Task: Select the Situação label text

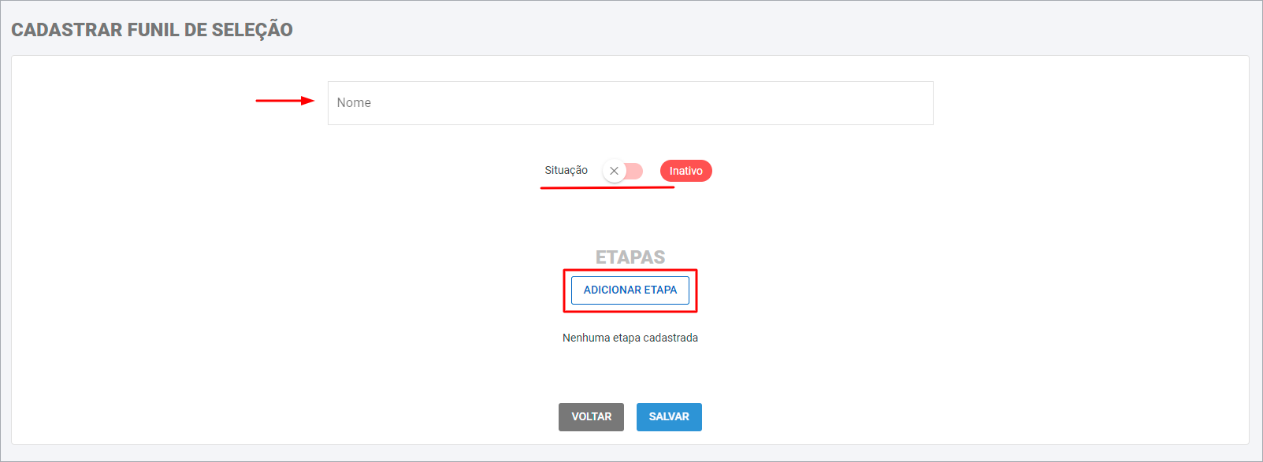Action: 566,170
